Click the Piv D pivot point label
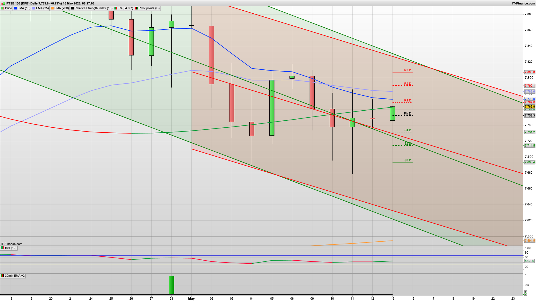The height and width of the screenshot is (301, 536). point(407,113)
